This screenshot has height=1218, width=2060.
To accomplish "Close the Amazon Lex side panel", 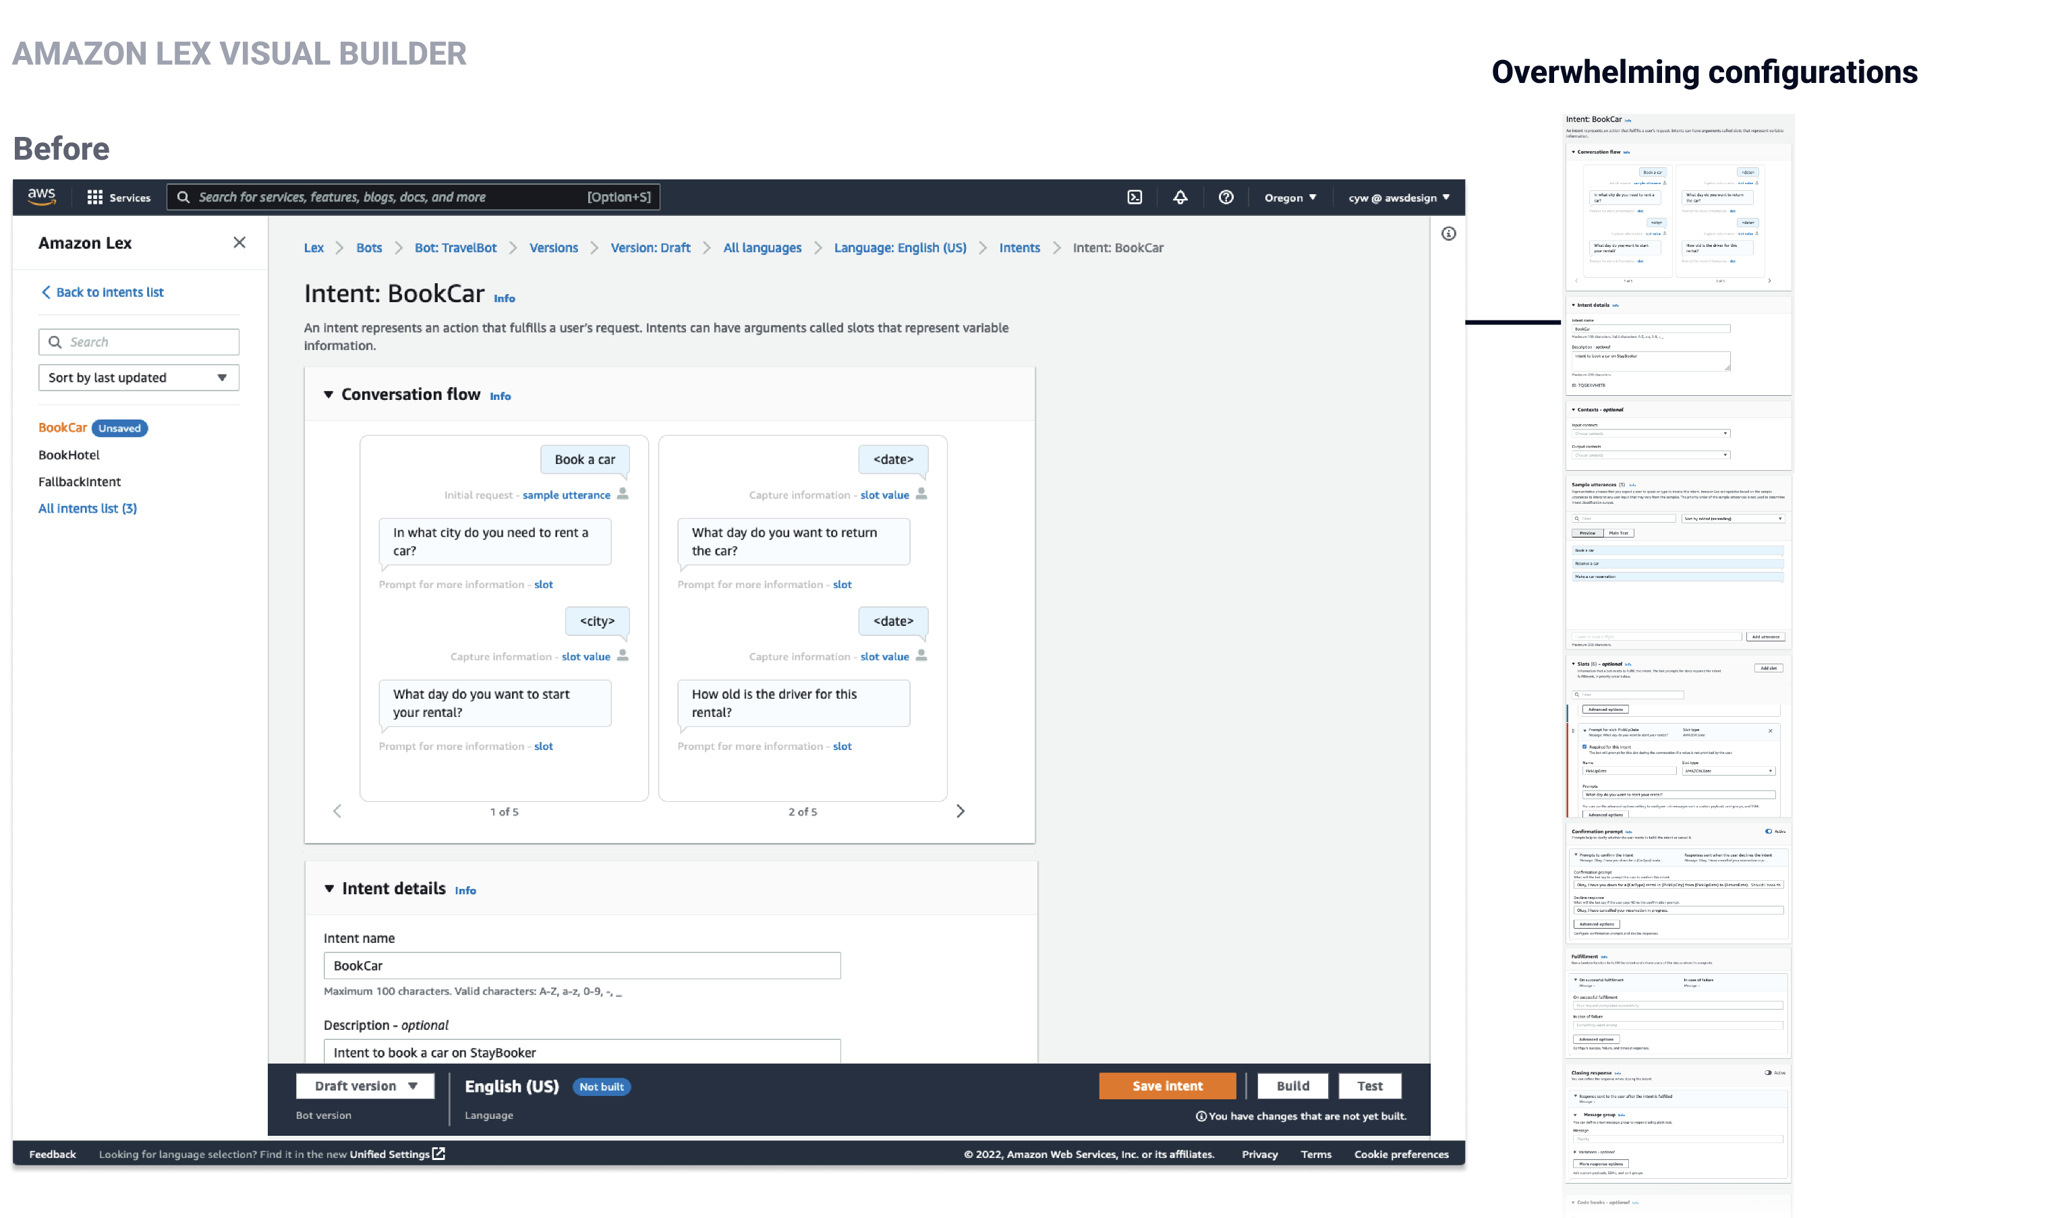I will pyautogui.click(x=239, y=243).
